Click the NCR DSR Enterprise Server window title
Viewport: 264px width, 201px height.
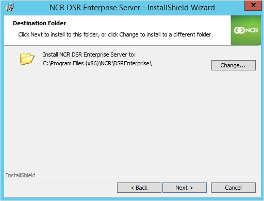[132, 8]
